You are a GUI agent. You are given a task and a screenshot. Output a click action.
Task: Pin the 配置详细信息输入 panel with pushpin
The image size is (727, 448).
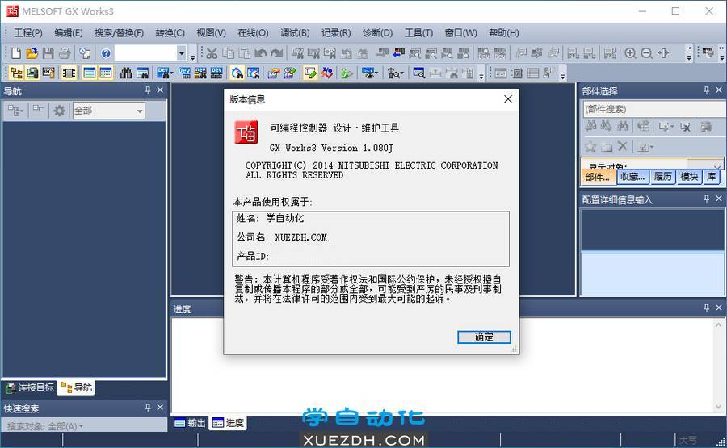707,199
